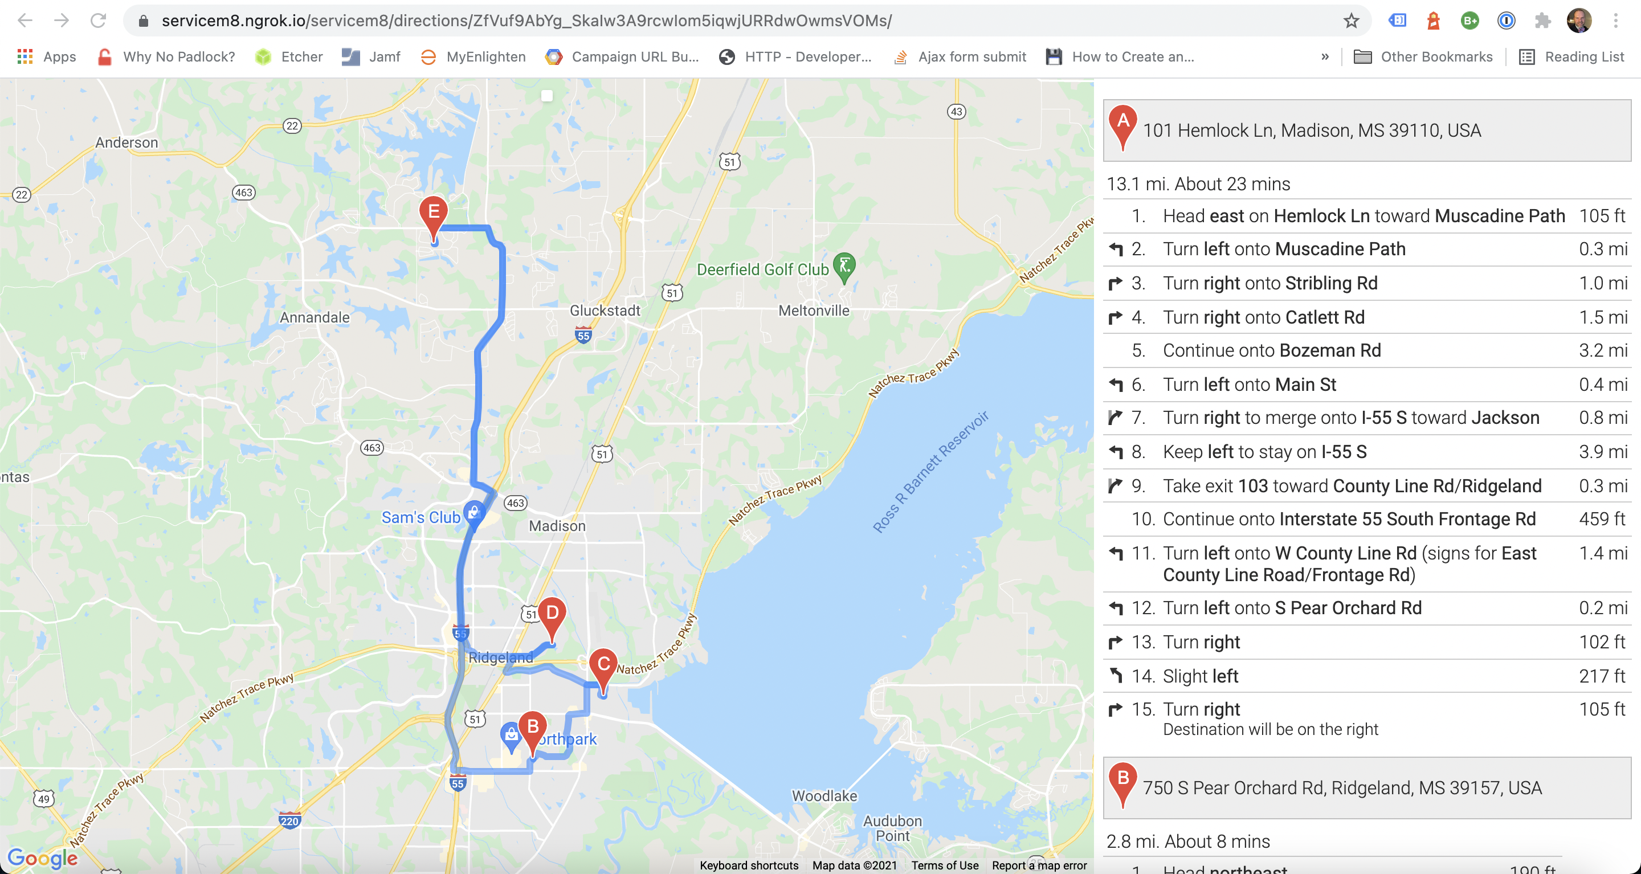Open the MyEnlighten bookmark

(x=473, y=57)
